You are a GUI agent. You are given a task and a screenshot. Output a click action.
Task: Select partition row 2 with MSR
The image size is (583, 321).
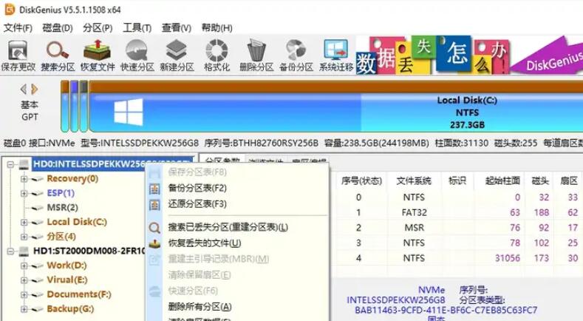tap(457, 228)
